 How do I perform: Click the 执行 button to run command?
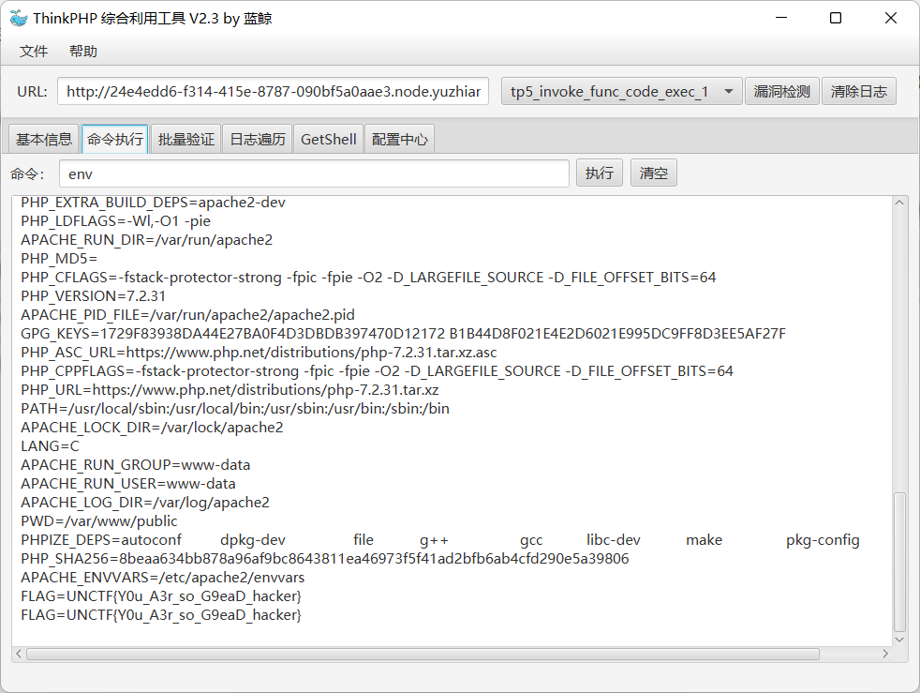point(599,173)
